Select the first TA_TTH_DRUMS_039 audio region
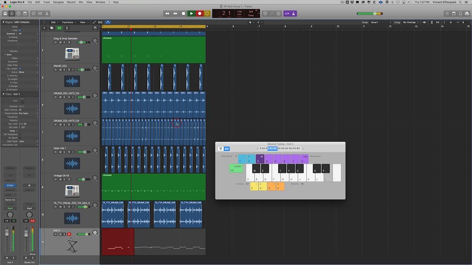This screenshot has width=472, height=265. click(x=113, y=214)
